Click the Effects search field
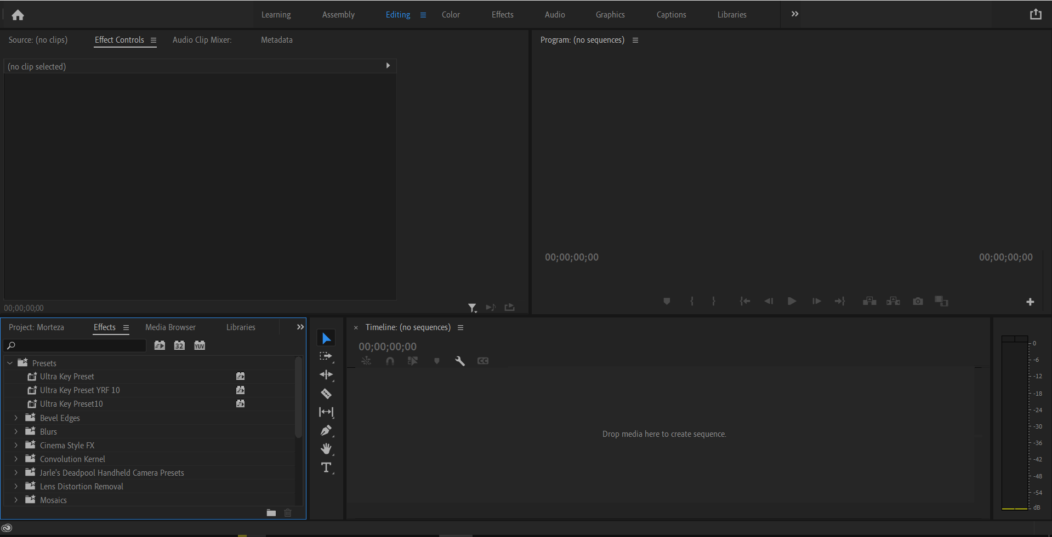 [75, 345]
